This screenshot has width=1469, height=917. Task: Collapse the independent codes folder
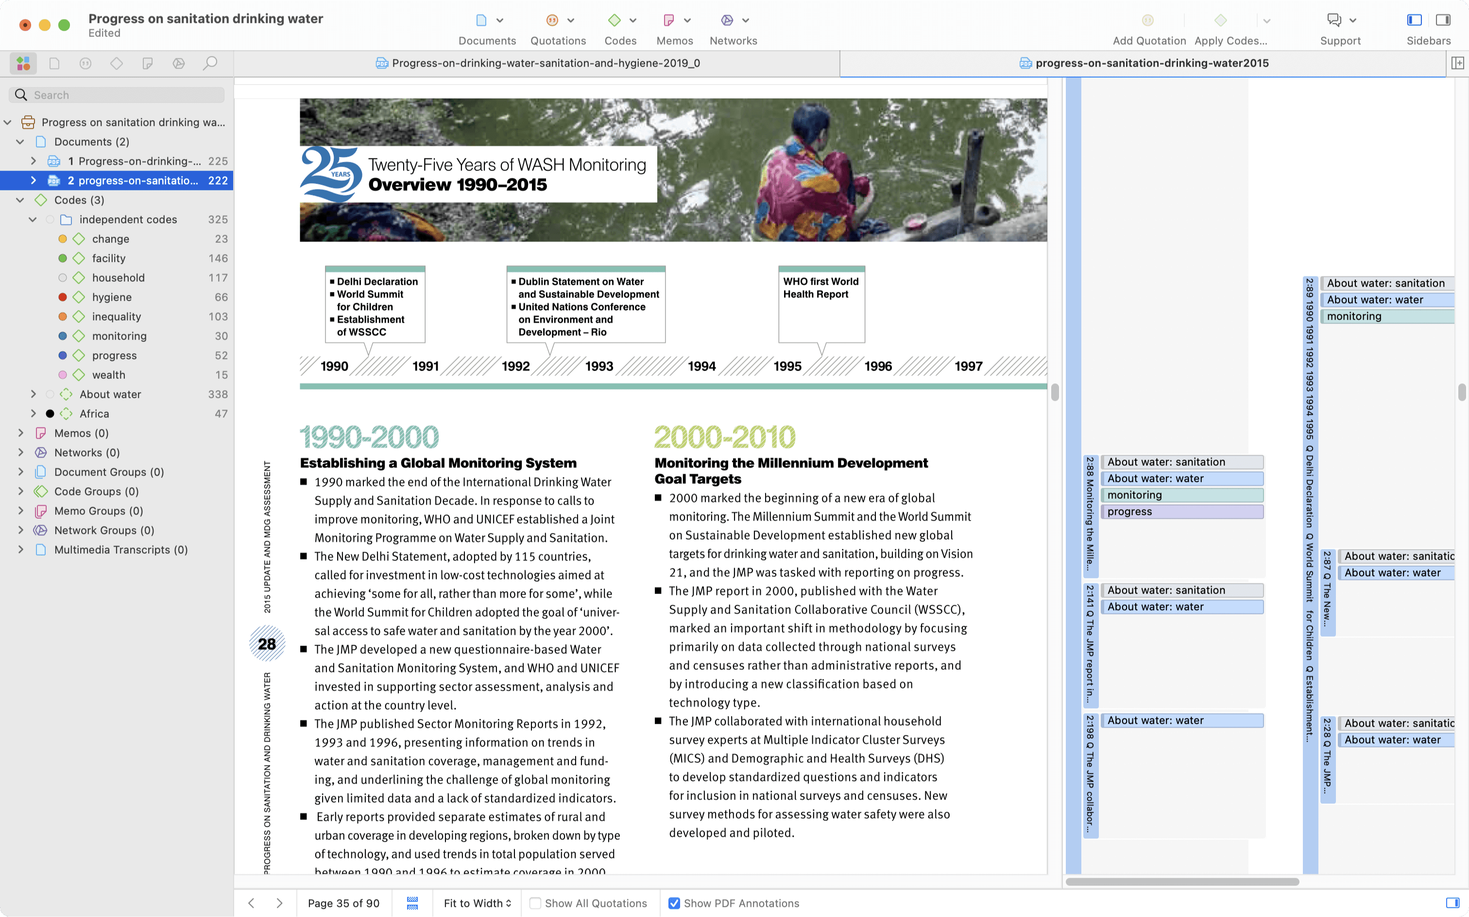(34, 220)
